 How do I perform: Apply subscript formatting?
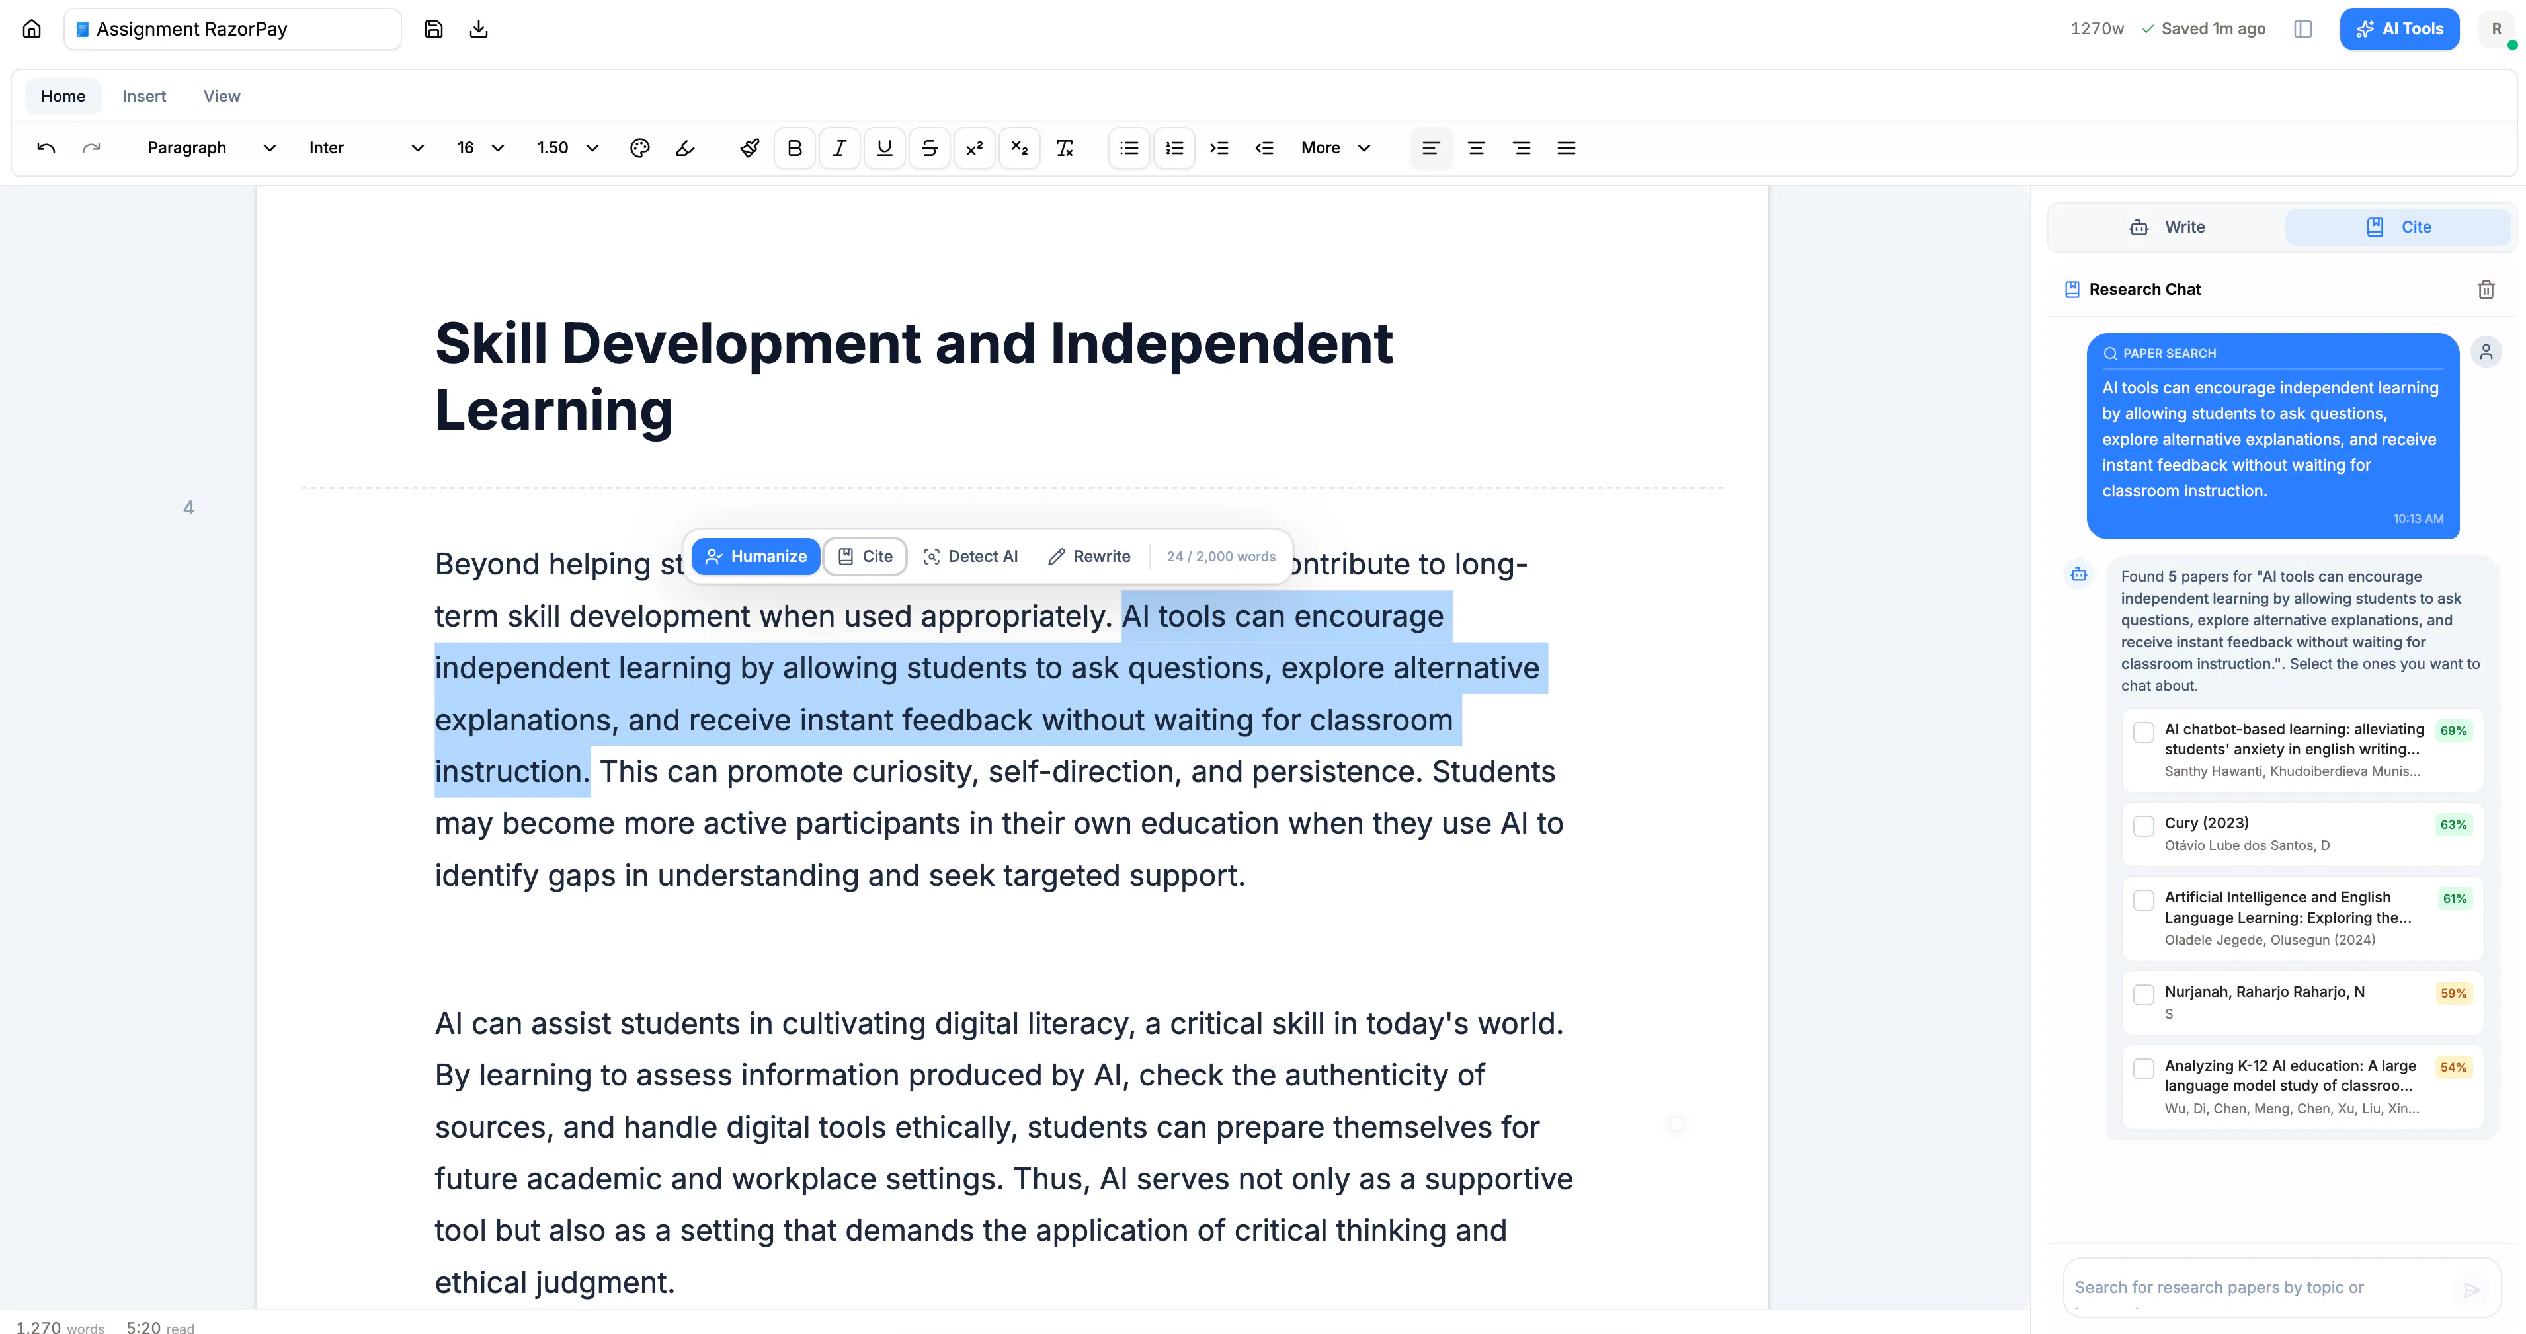(1020, 148)
